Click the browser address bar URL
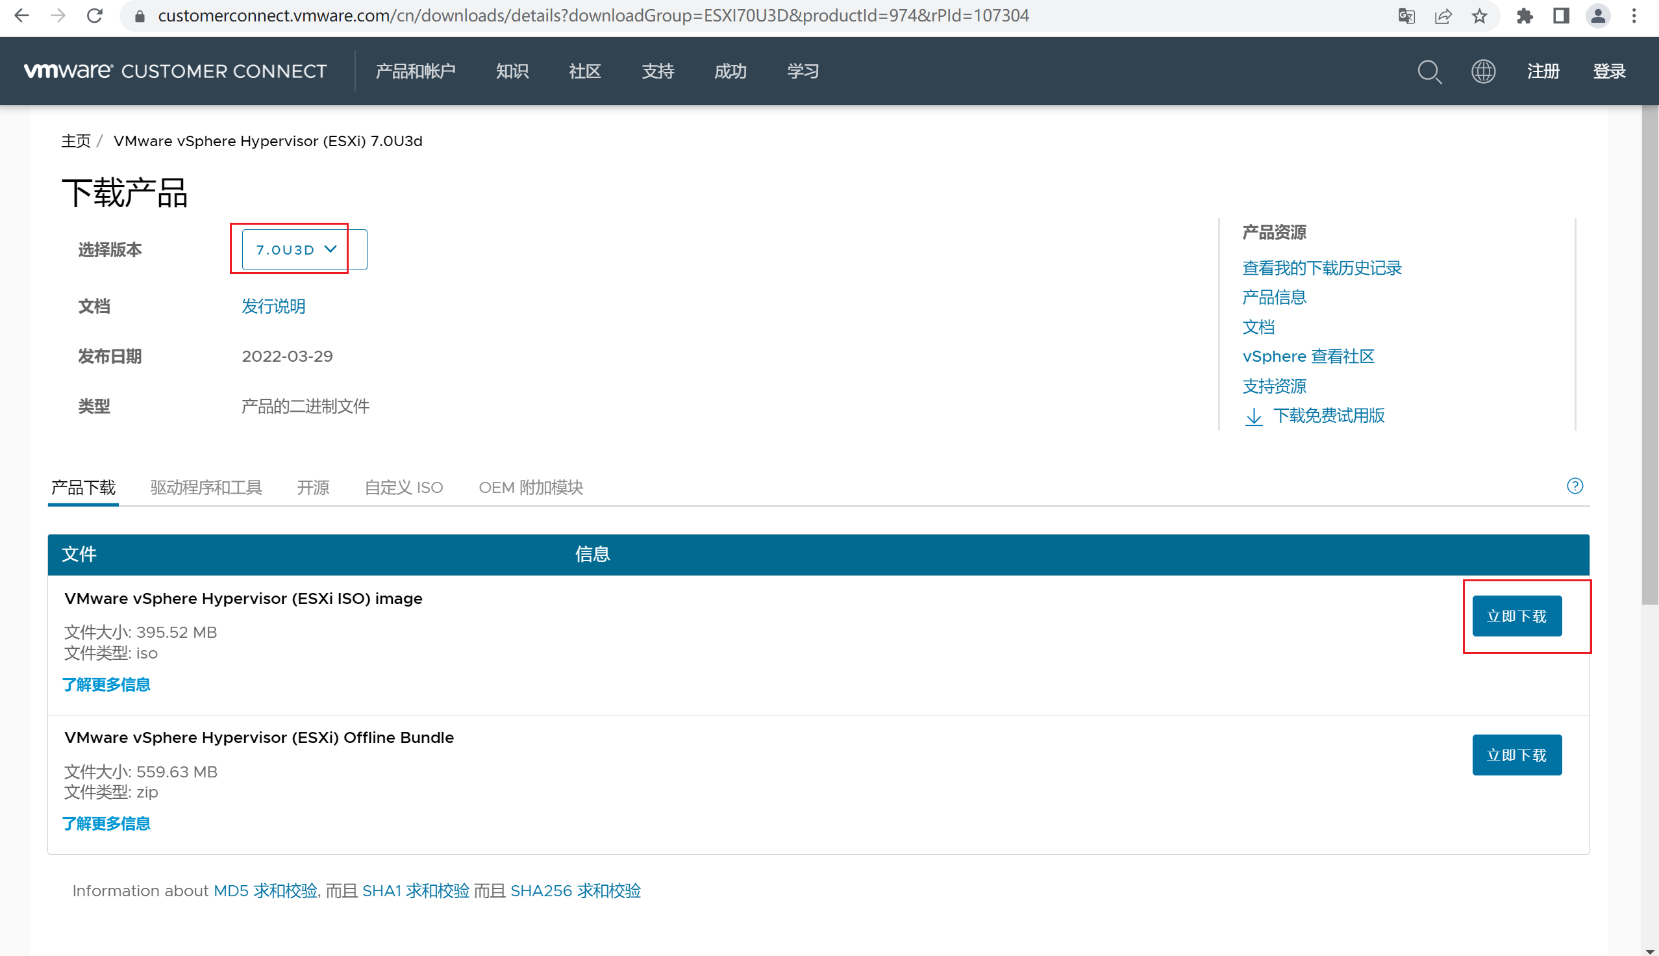The height and width of the screenshot is (956, 1659). click(x=593, y=16)
